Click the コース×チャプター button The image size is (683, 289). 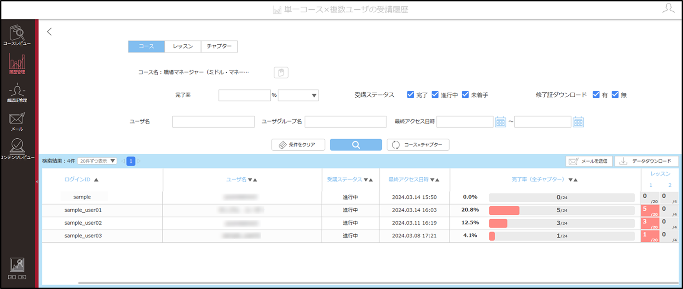coord(418,145)
